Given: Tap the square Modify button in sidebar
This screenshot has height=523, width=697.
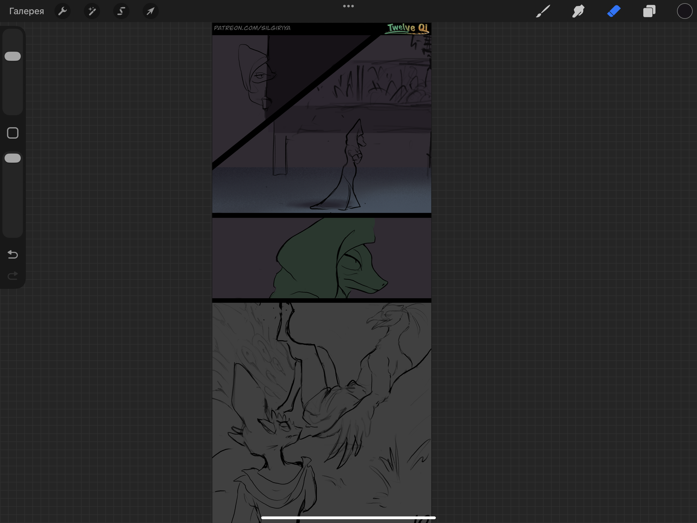Looking at the screenshot, I should 13,133.
